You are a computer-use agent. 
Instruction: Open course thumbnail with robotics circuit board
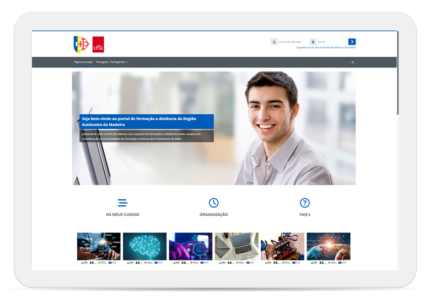(x=282, y=247)
